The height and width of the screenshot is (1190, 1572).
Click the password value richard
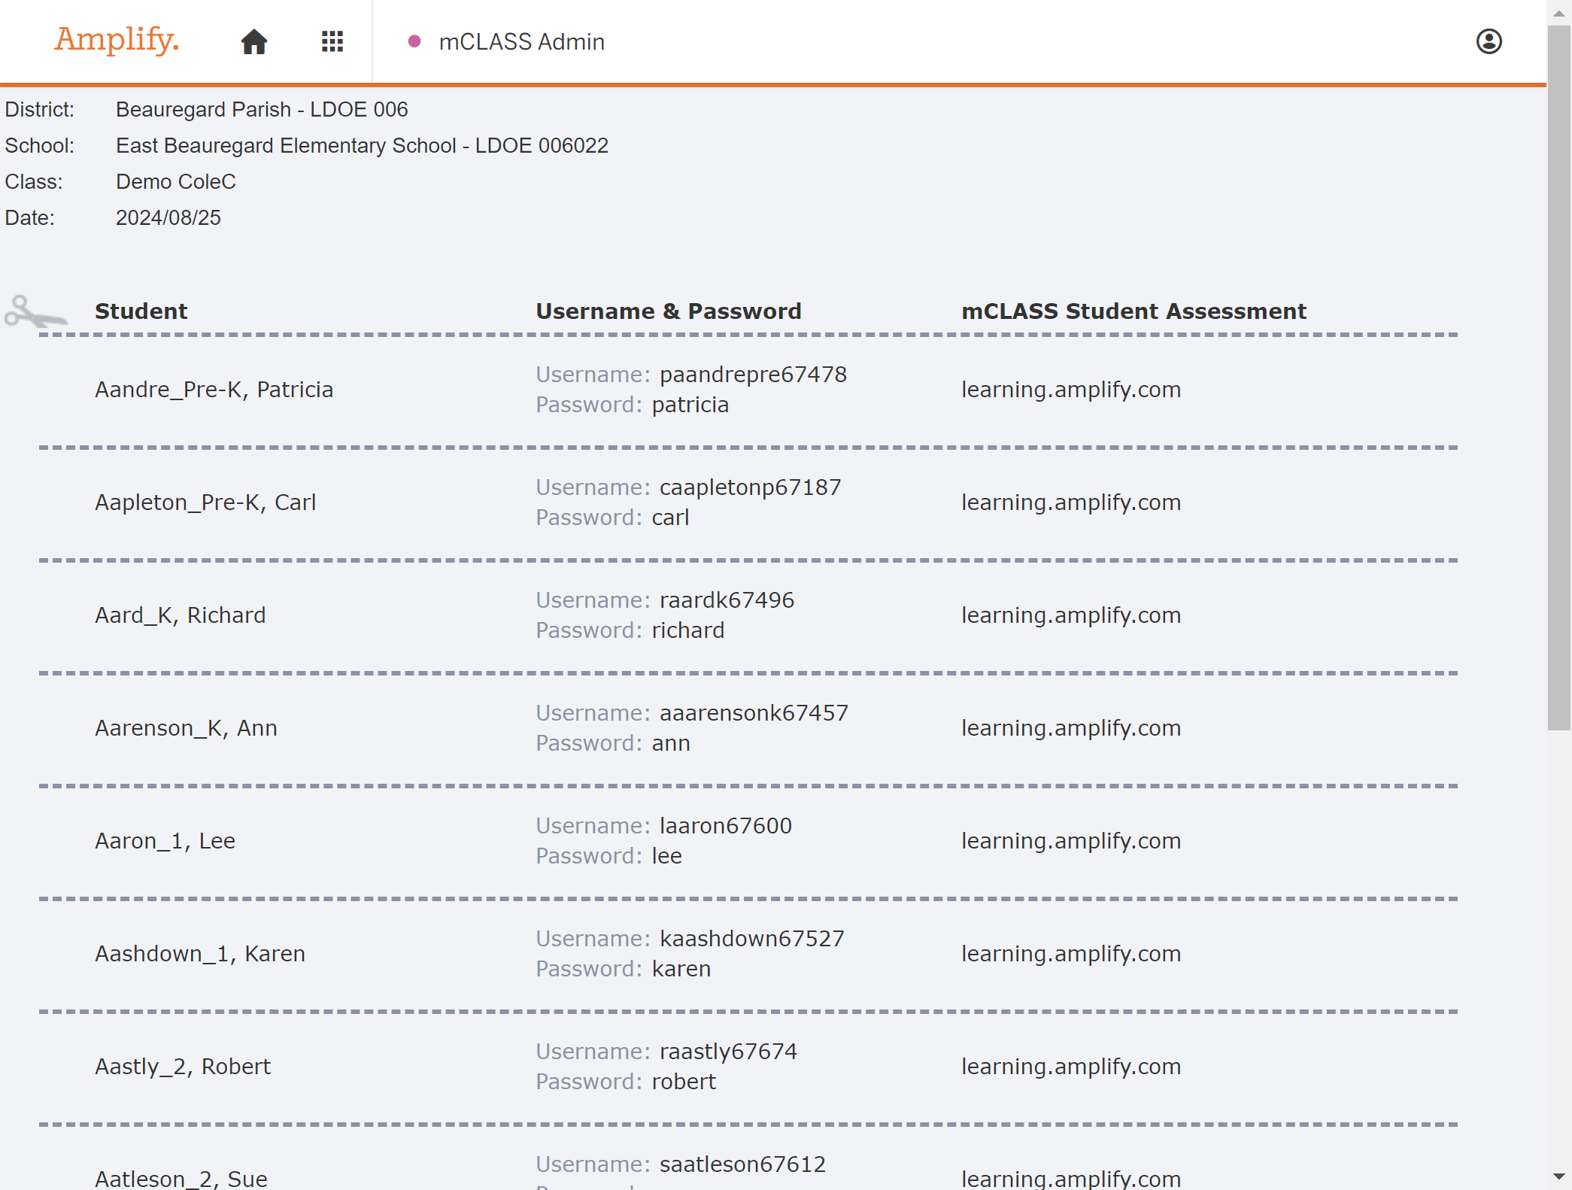click(688, 630)
